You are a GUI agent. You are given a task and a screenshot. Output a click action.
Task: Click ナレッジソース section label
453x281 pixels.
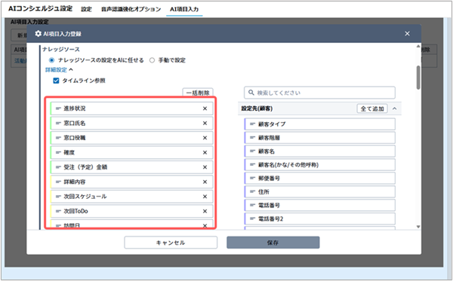tap(61, 49)
